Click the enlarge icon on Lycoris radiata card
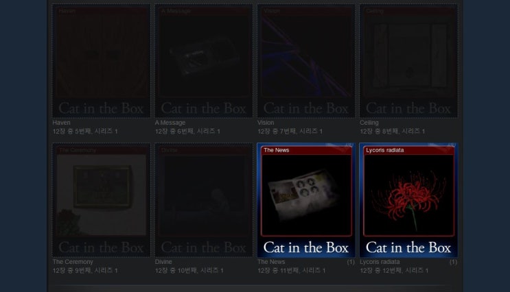The height and width of the screenshot is (292, 510). 452,145
